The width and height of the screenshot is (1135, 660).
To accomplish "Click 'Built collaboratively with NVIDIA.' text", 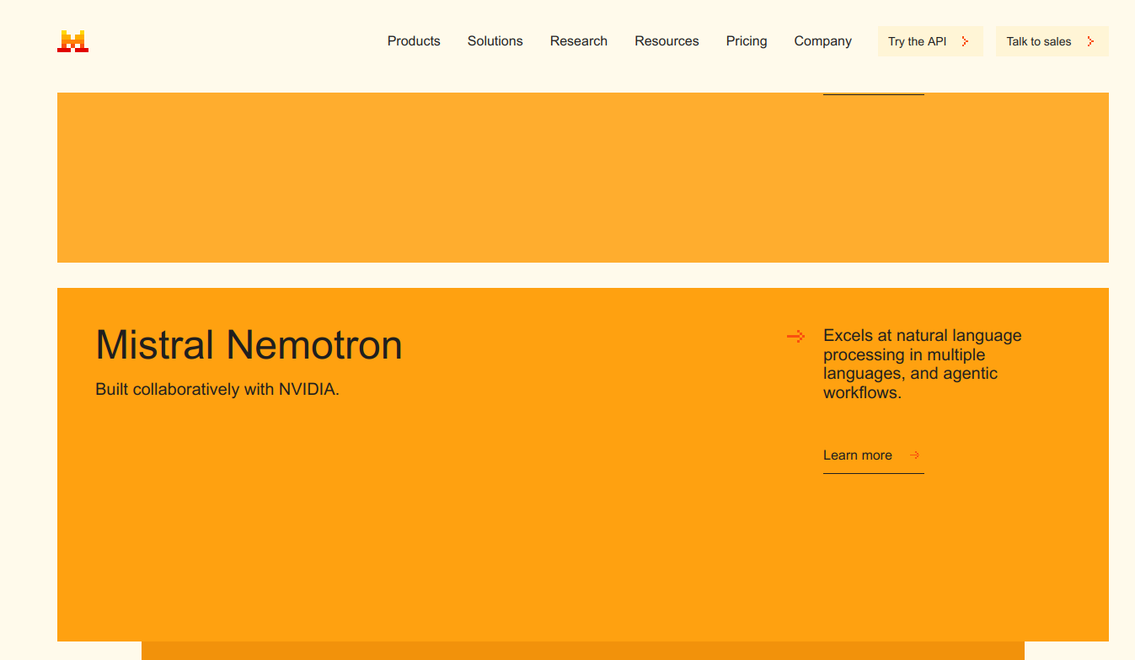I will (217, 390).
